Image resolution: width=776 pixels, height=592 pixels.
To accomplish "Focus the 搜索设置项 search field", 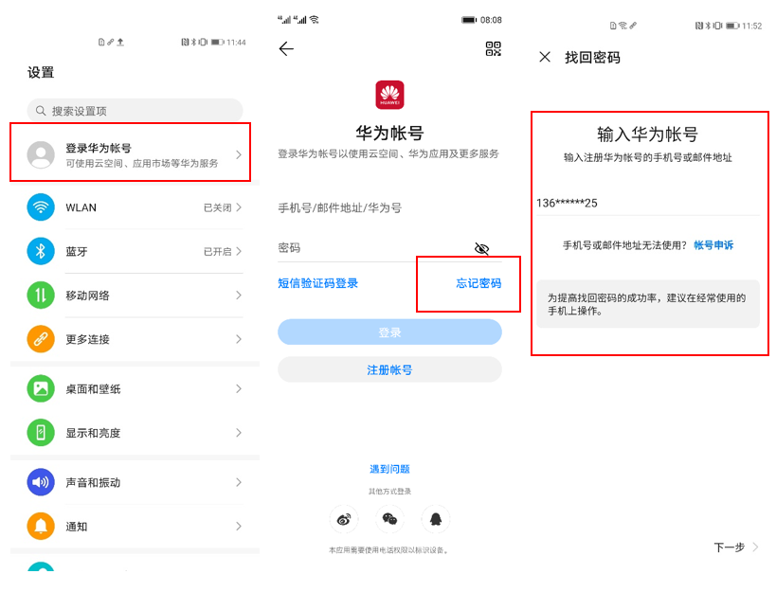I will point(135,110).
